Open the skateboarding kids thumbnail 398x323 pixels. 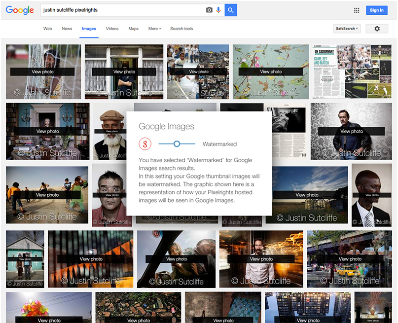(x=47, y=195)
